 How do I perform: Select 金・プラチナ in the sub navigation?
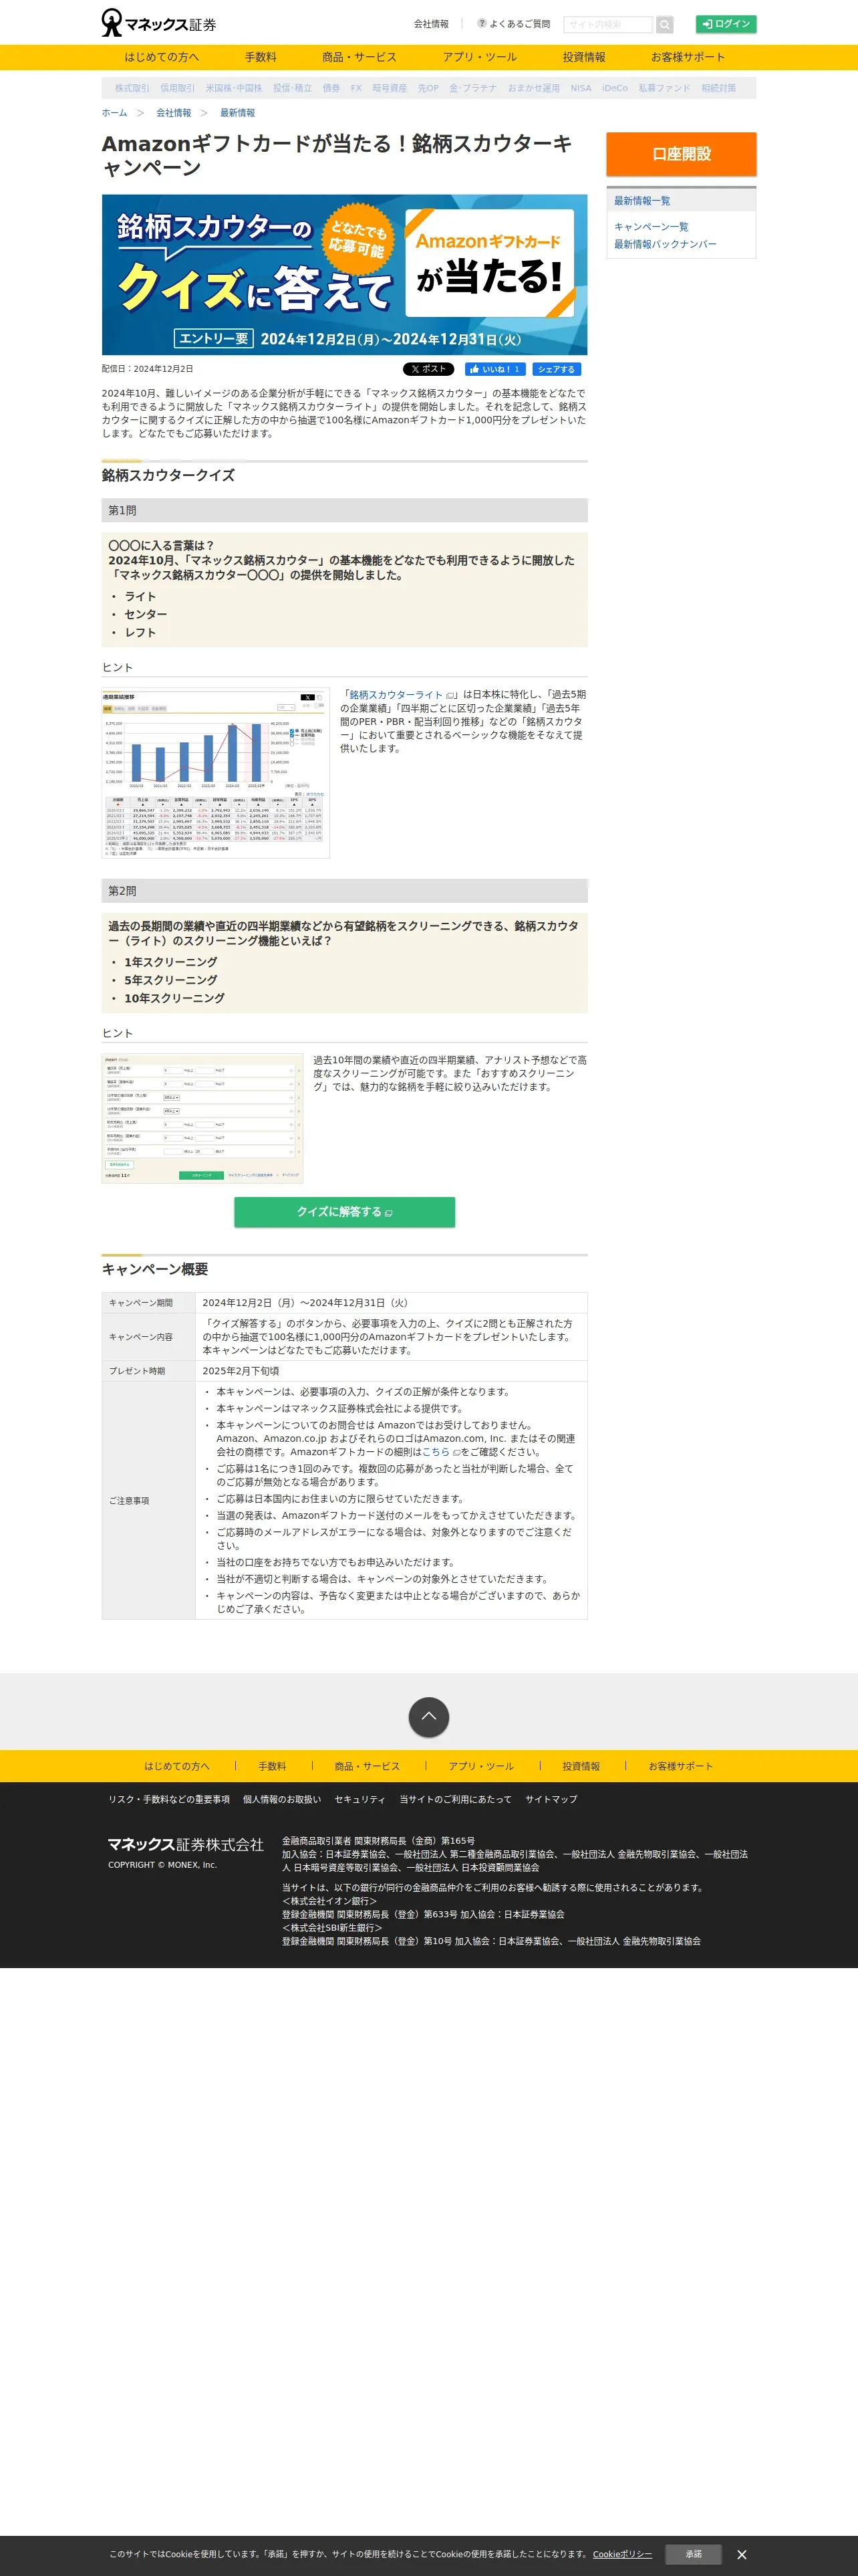[472, 88]
